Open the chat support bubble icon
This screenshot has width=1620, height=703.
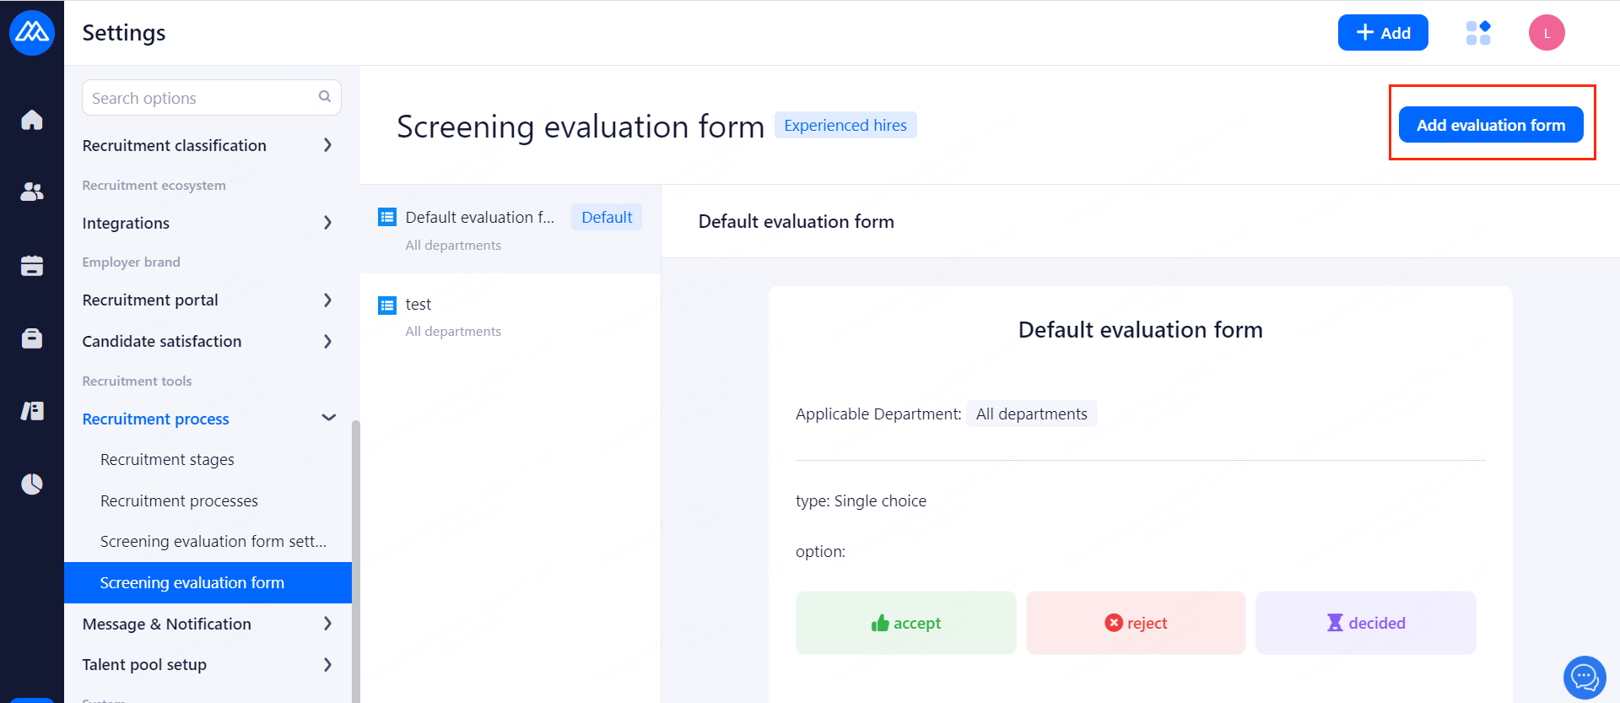pos(1584,677)
